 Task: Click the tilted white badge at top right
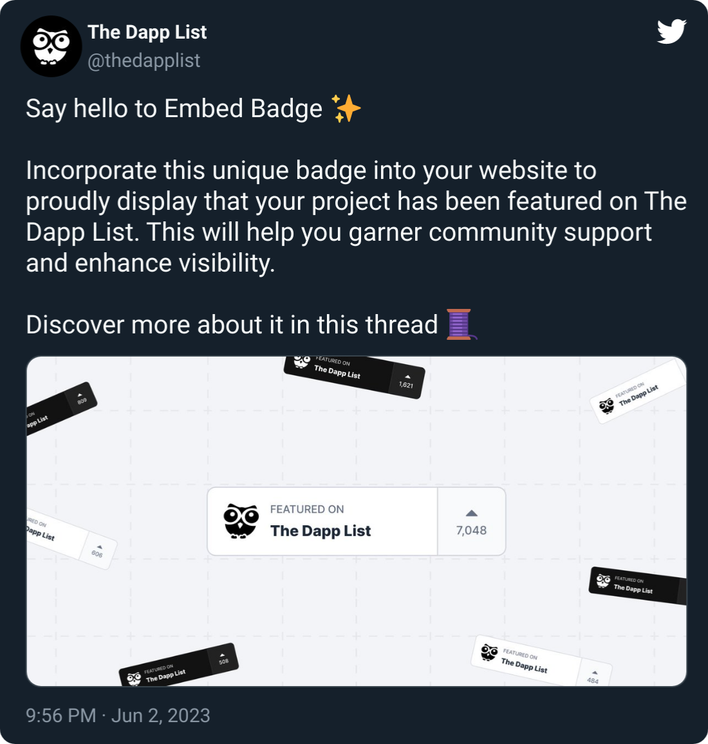coord(638,392)
